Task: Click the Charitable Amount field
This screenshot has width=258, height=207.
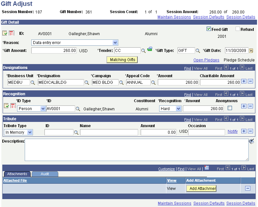Action: pyautogui.click(x=220, y=82)
